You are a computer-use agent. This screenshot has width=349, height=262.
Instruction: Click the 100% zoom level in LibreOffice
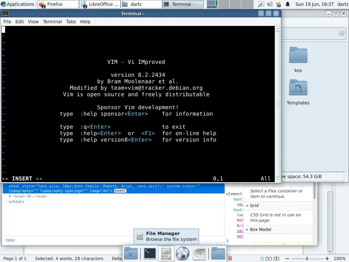pyautogui.click(x=339, y=259)
